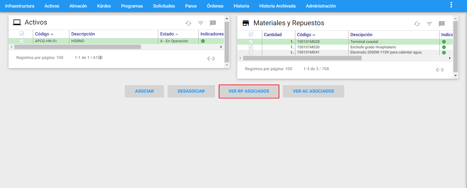Viewport: 467px width, 188px height.
Task: Click the Indicadores header in Activos
Action: coord(212,34)
